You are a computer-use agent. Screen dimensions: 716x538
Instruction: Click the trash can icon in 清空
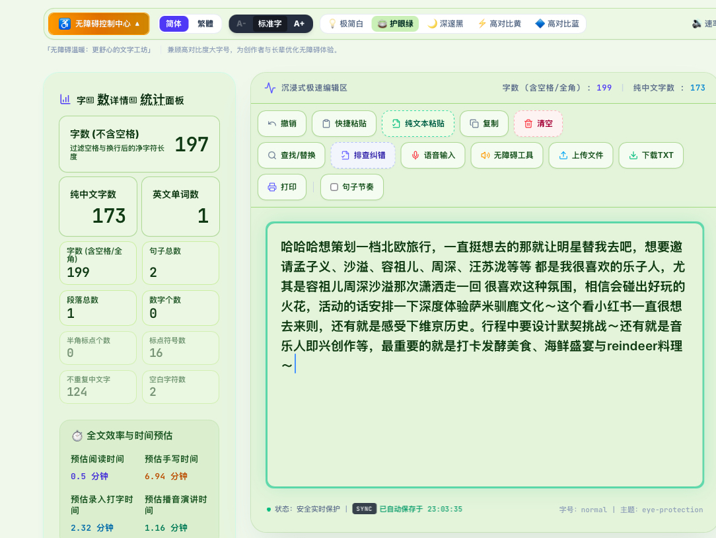point(528,124)
